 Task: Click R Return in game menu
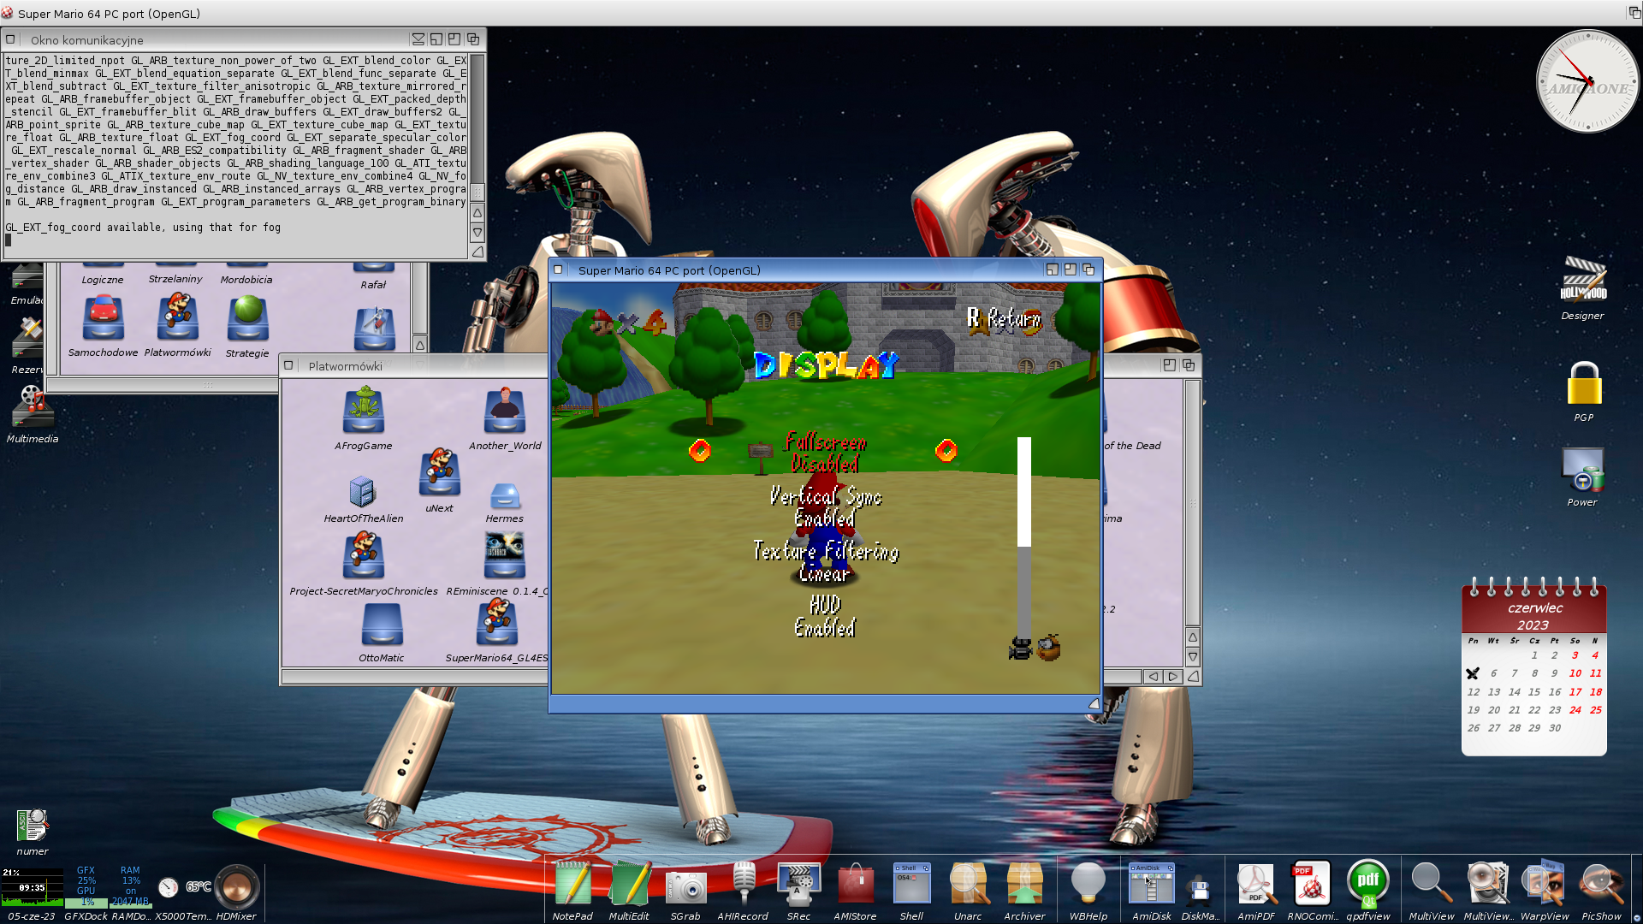point(1004,318)
